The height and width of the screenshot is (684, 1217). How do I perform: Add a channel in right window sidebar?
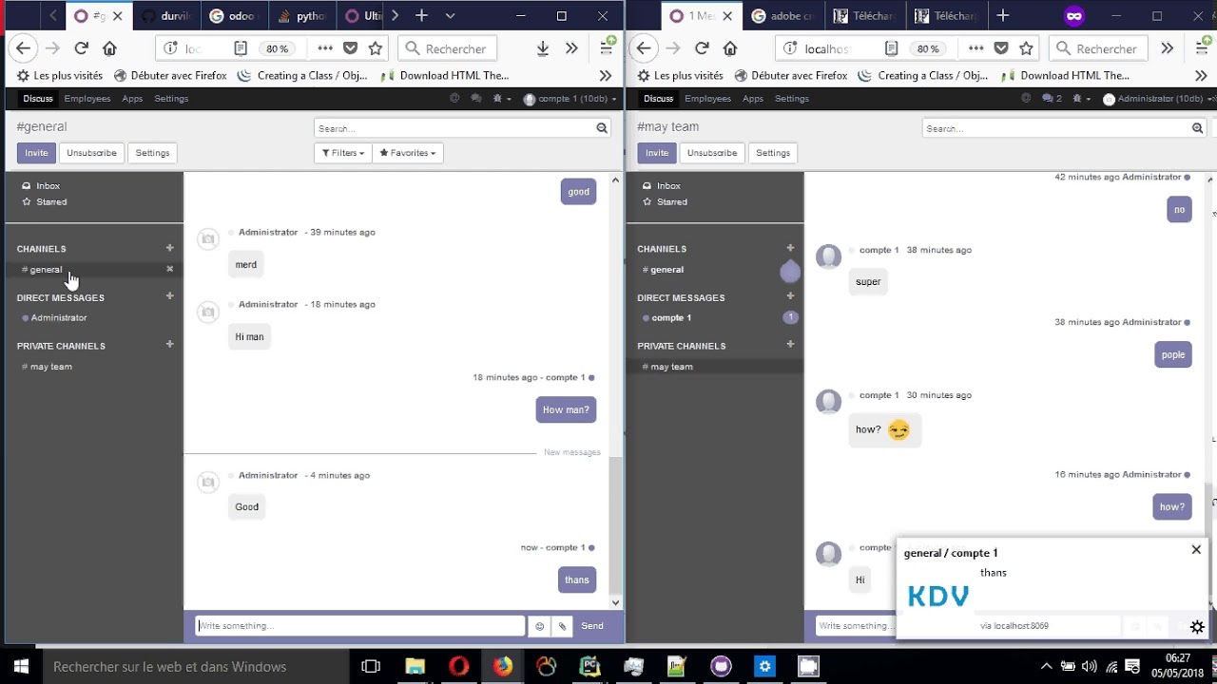(x=790, y=248)
